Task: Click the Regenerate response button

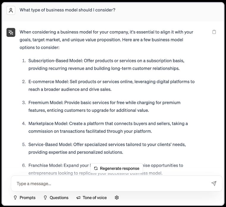Action: [117, 168]
